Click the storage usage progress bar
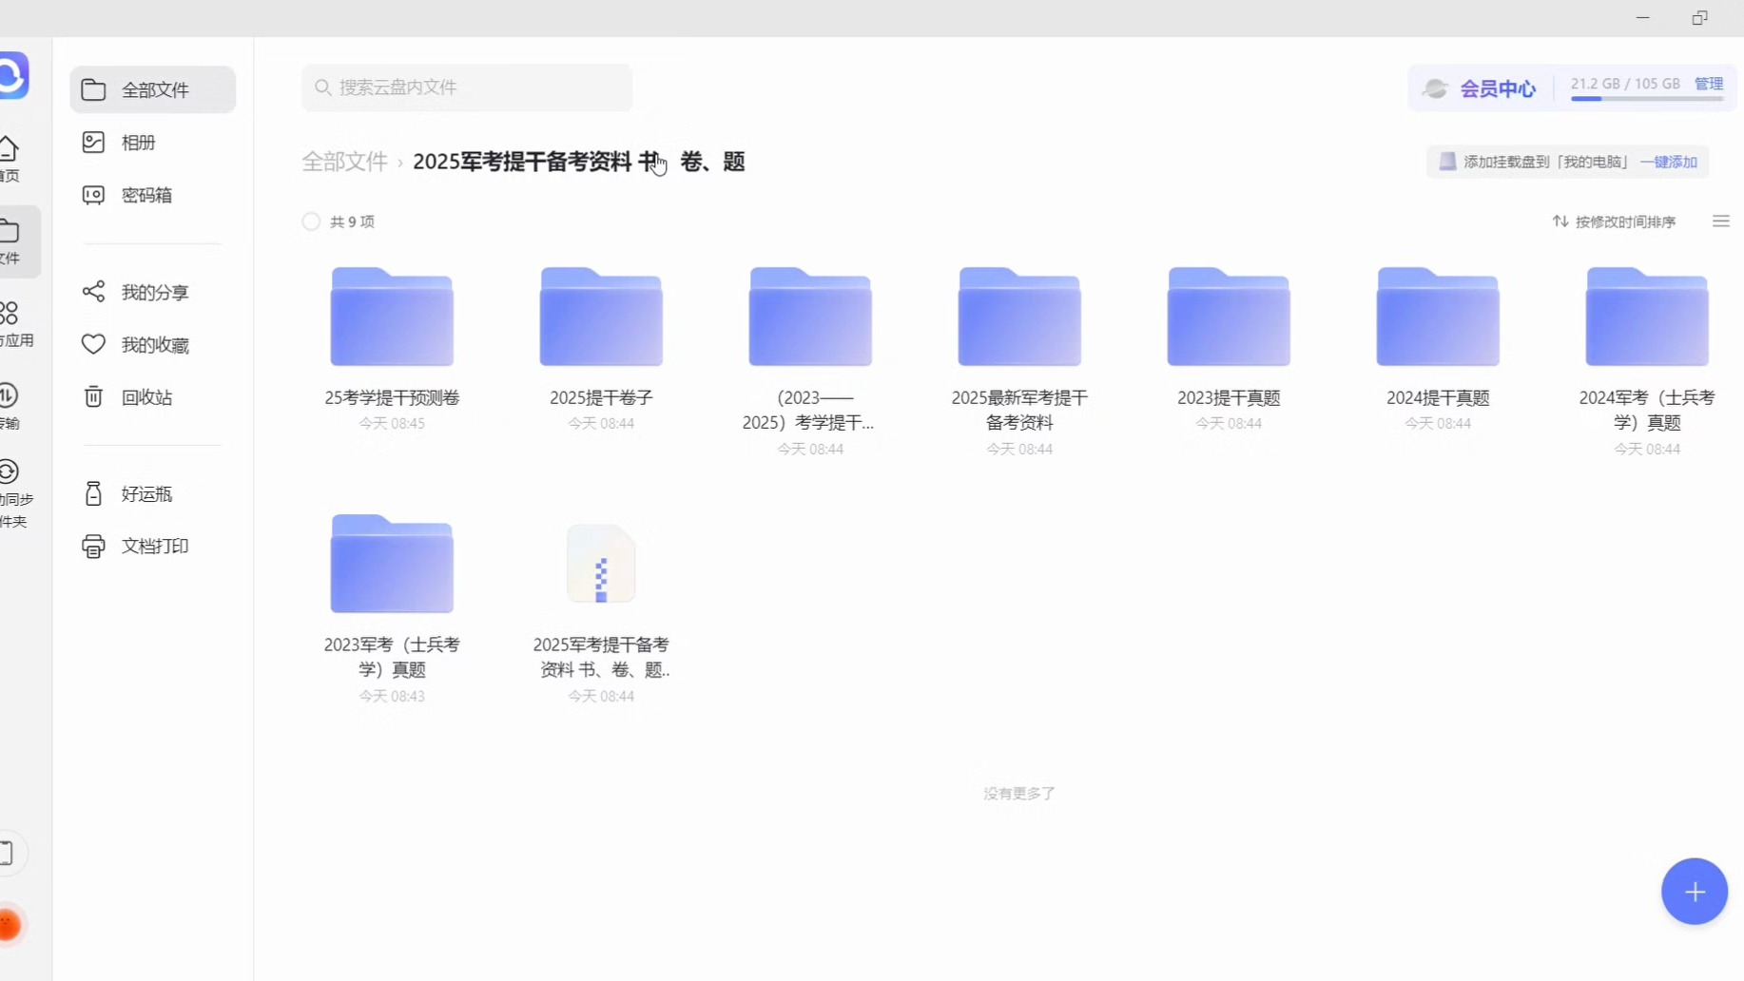This screenshot has width=1744, height=981. pos(1647,99)
